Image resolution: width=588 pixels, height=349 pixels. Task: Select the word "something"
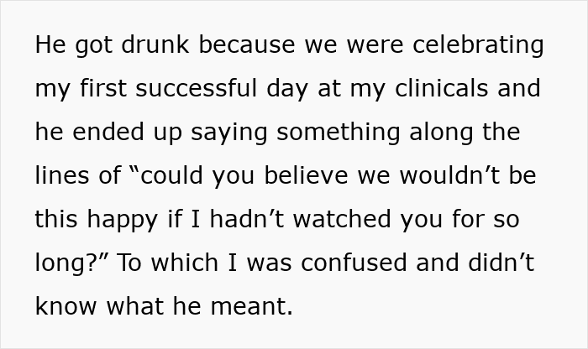click(339, 133)
